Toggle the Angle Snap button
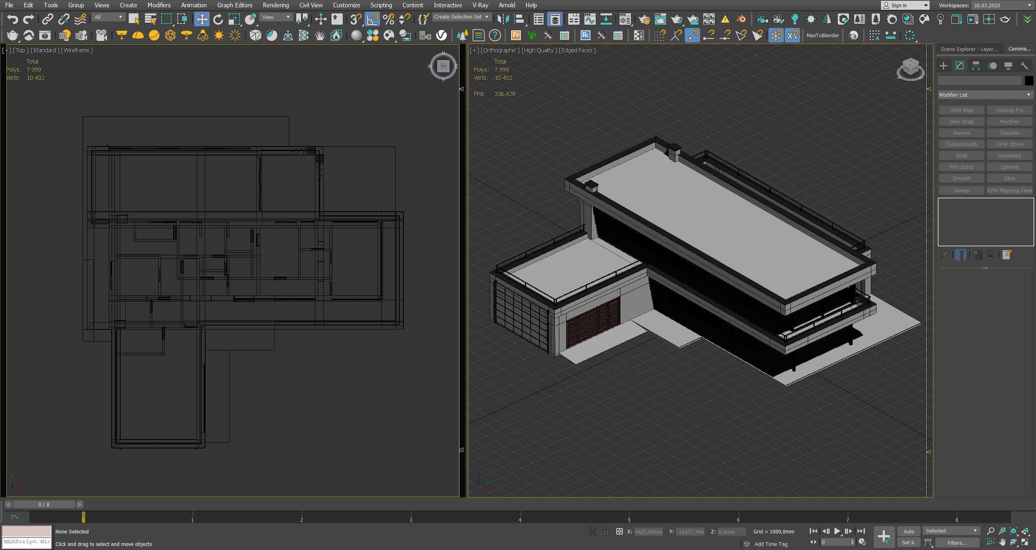The height and width of the screenshot is (550, 1036). 372,19
